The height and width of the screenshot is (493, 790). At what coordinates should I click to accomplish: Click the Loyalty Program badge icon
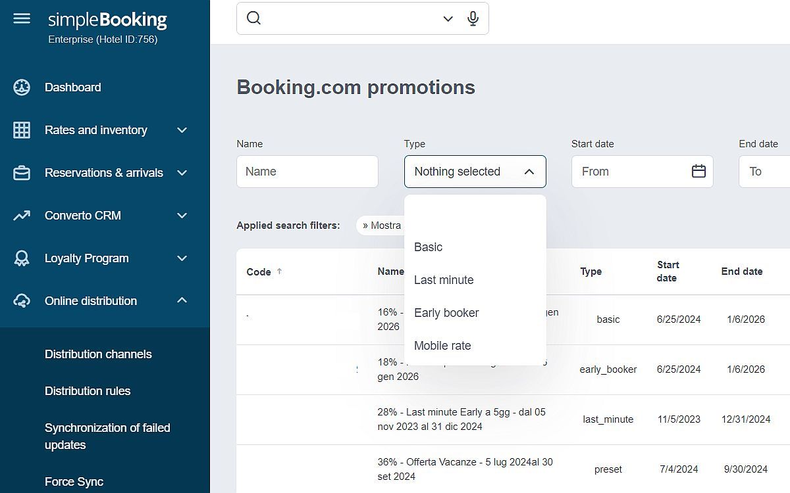22,258
